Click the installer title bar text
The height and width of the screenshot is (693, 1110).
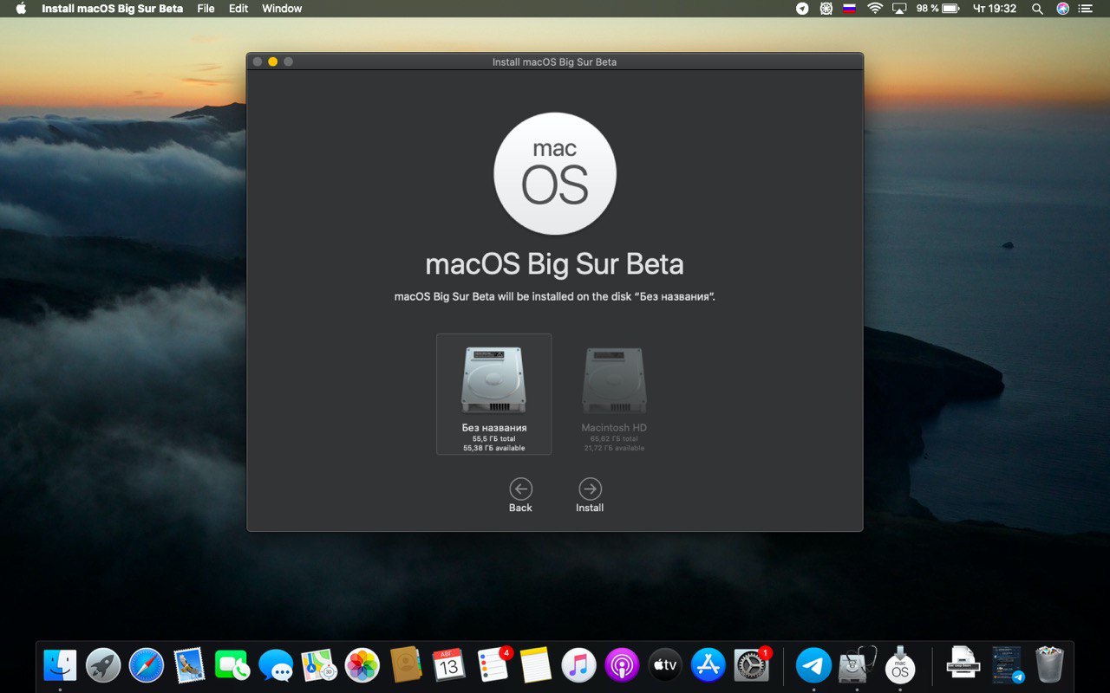(554, 62)
